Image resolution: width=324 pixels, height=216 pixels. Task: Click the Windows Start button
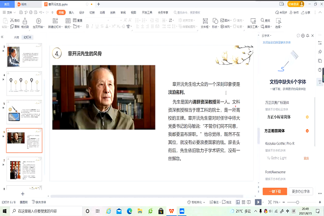pyautogui.click(x=4, y=211)
